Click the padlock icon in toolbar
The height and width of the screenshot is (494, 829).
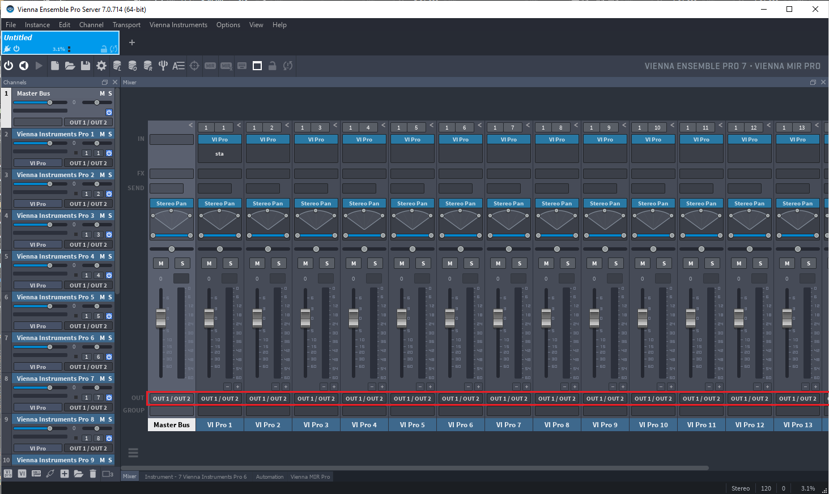272,66
